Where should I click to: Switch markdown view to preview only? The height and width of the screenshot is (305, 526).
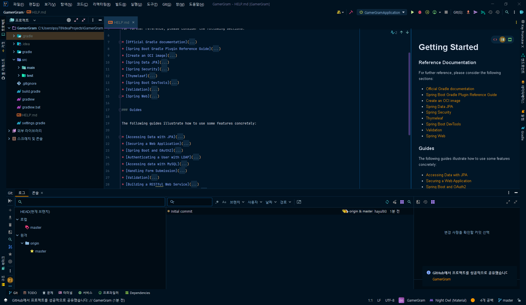click(510, 40)
